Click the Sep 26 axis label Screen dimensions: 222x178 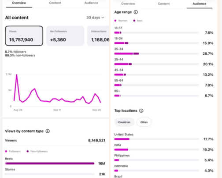96,110
